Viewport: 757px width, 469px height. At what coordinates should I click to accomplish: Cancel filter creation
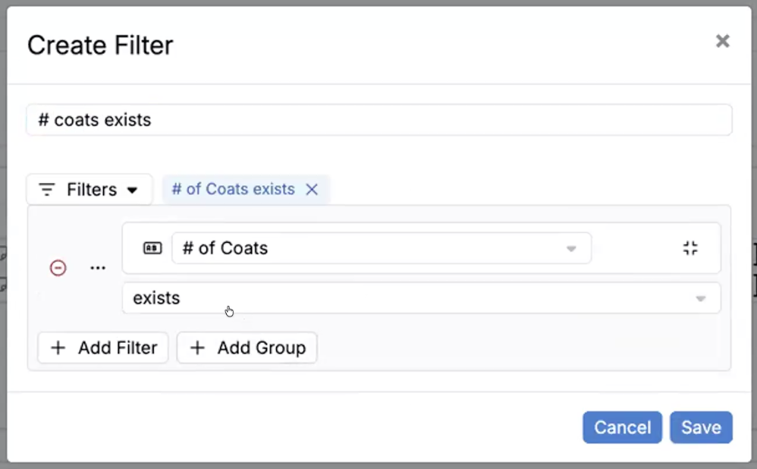622,427
